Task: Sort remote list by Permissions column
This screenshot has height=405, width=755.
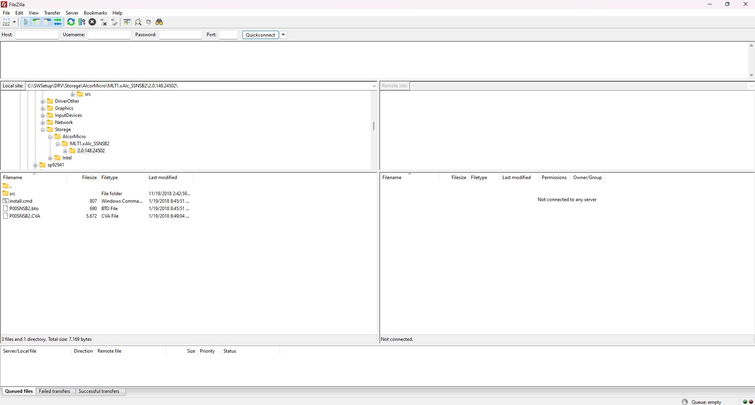Action: tap(554, 178)
